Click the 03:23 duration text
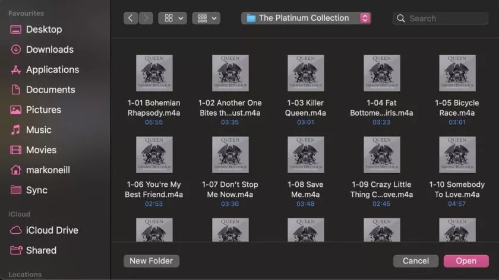The height and width of the screenshot is (280, 499). pyautogui.click(x=381, y=122)
